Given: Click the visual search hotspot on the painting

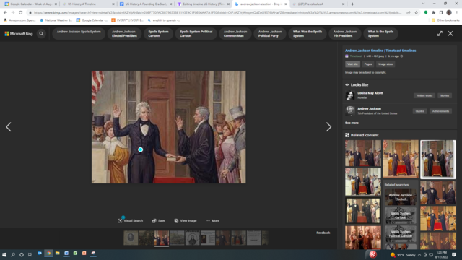Looking at the screenshot, I should tap(141, 149).
